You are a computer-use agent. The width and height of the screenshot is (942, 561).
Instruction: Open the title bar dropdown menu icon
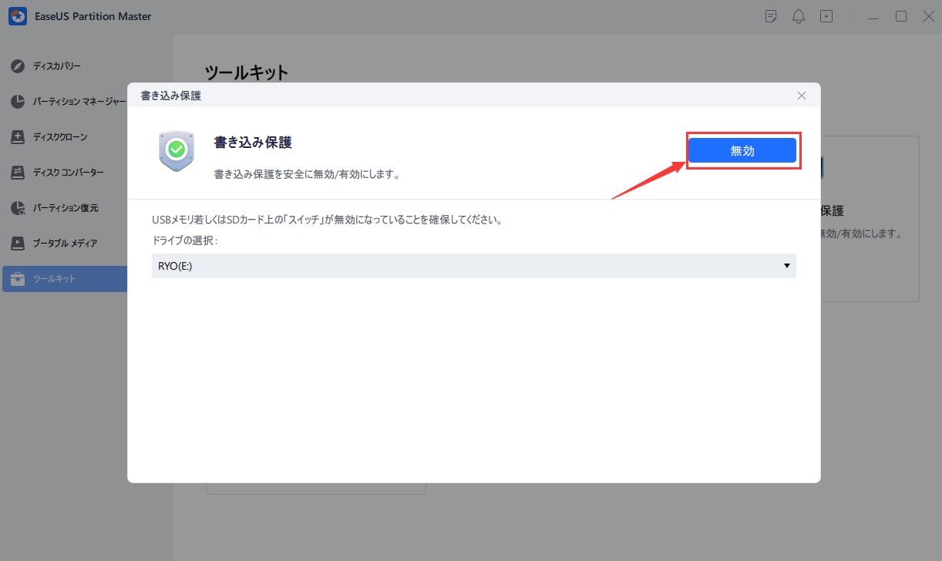coord(826,16)
